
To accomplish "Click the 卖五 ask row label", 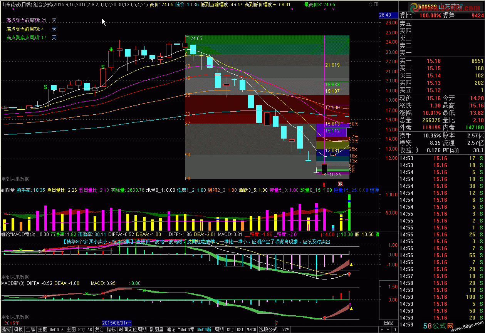I will (405, 23).
